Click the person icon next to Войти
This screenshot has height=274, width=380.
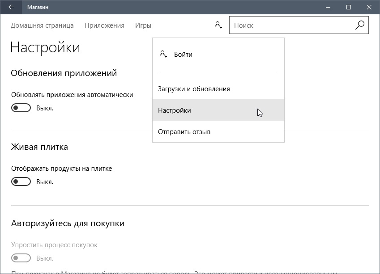tap(163, 55)
